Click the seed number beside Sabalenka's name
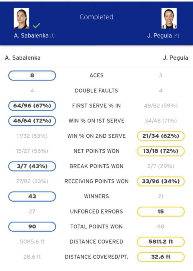 (52, 36)
